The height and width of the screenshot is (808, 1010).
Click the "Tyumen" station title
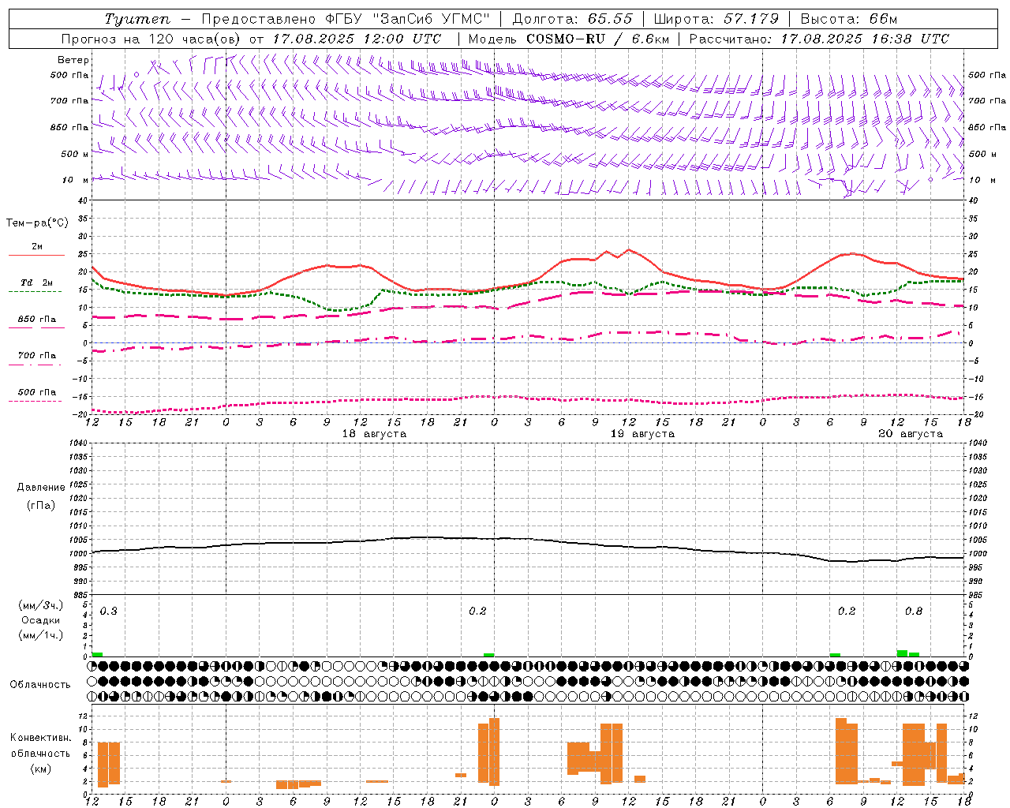(x=137, y=19)
